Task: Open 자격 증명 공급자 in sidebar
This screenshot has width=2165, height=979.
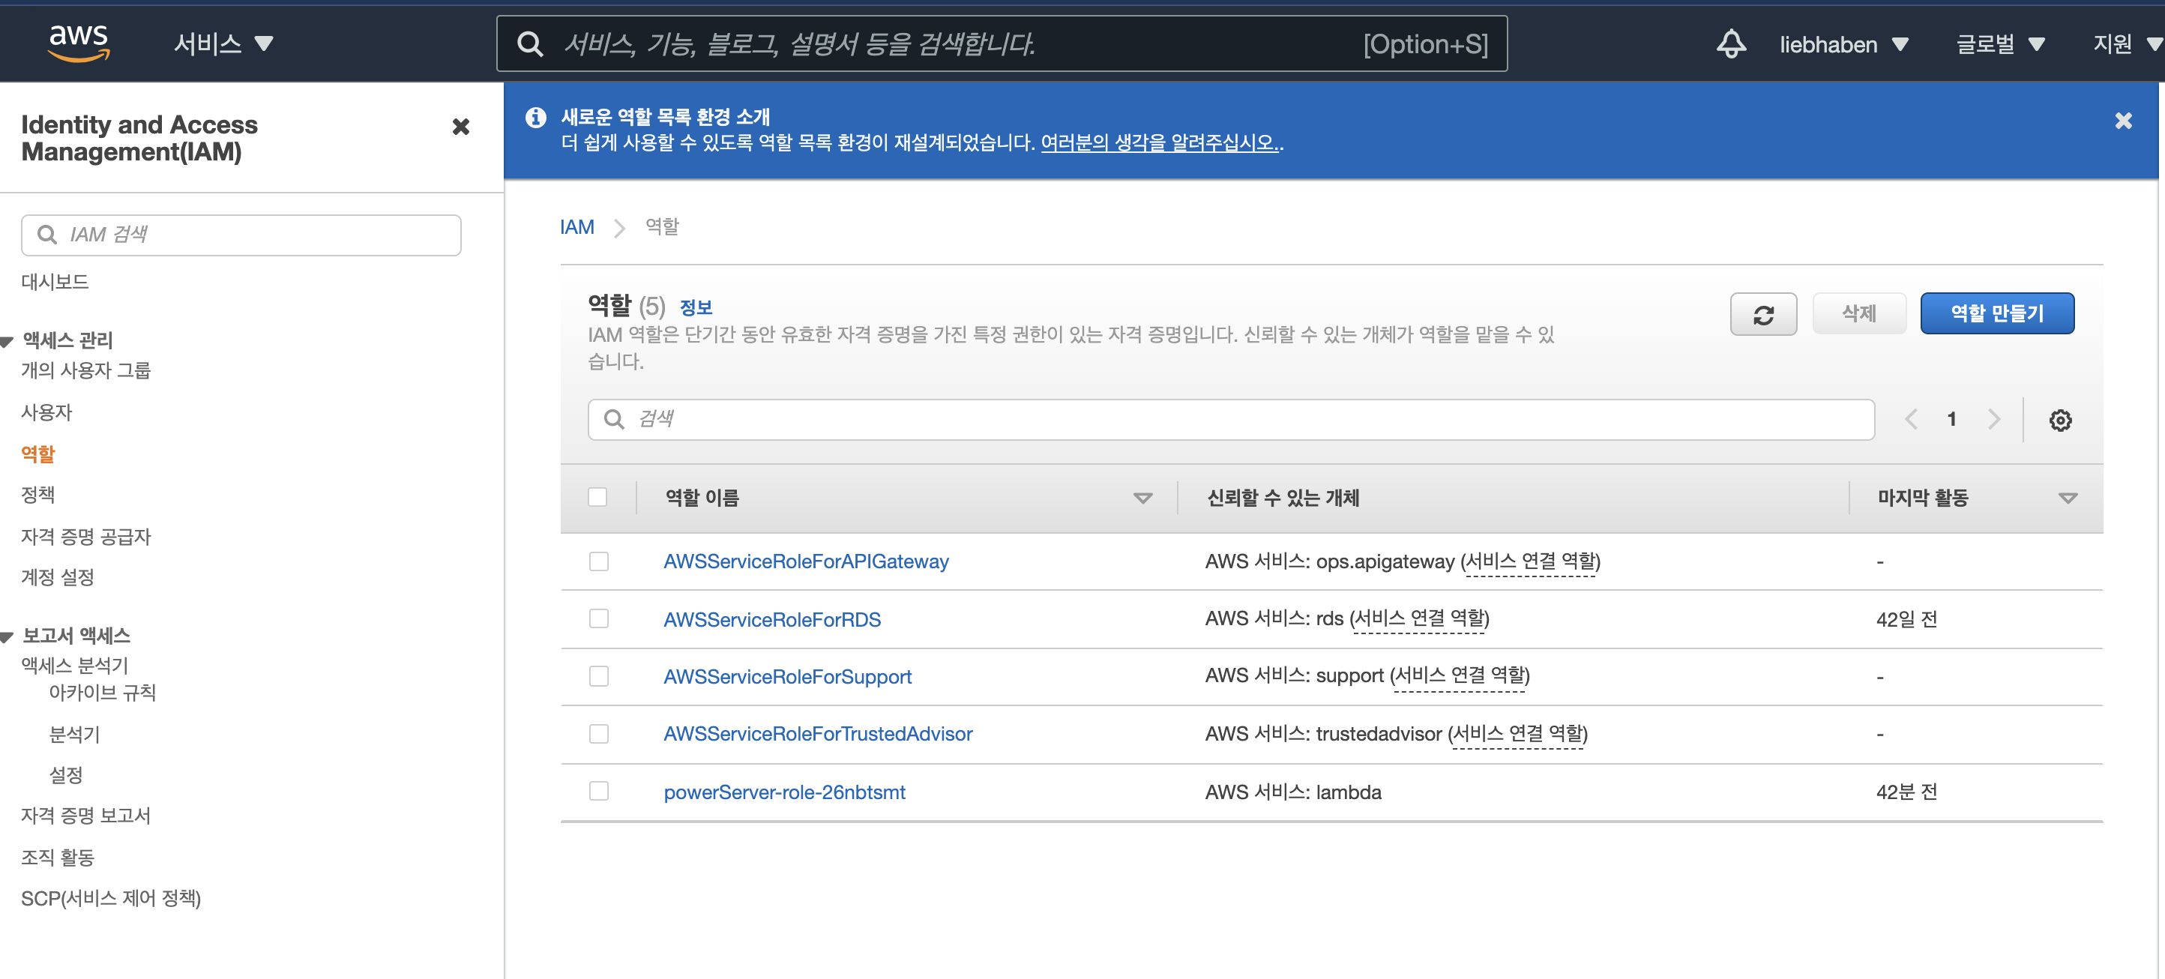Action: 85,537
